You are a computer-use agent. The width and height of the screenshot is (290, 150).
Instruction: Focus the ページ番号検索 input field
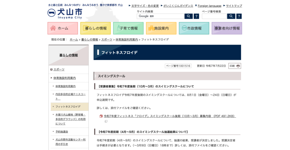(x=214, y=16)
